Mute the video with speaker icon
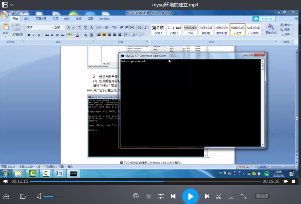Image resolution: width=301 pixels, height=204 pixels. (39, 196)
